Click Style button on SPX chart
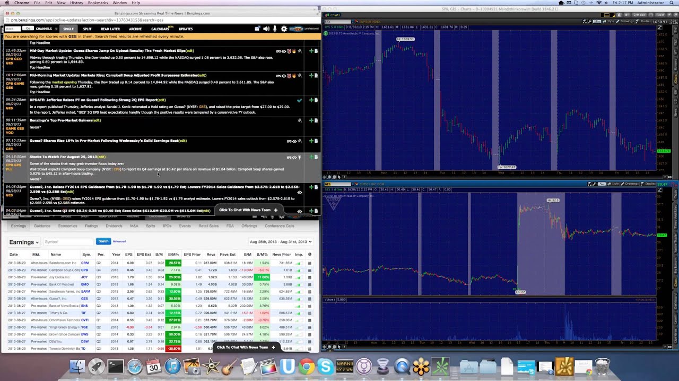 click(610, 22)
